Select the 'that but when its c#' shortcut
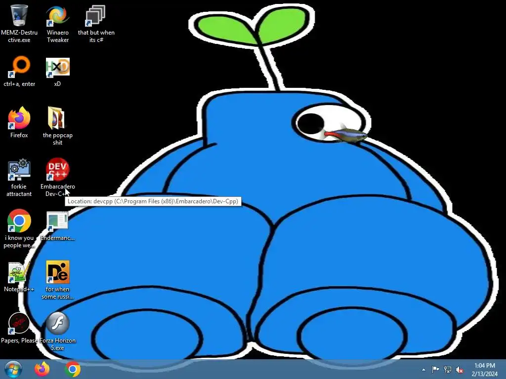This screenshot has width=506, height=379. tap(96, 15)
